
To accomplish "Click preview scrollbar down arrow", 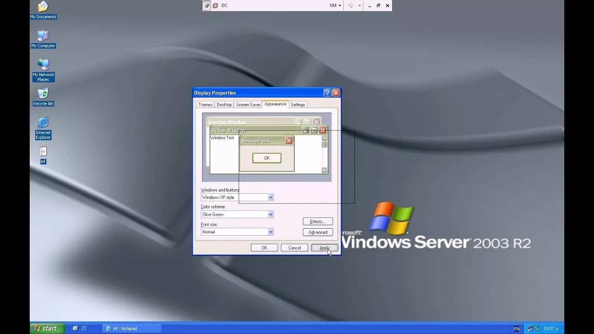I will coord(324,170).
